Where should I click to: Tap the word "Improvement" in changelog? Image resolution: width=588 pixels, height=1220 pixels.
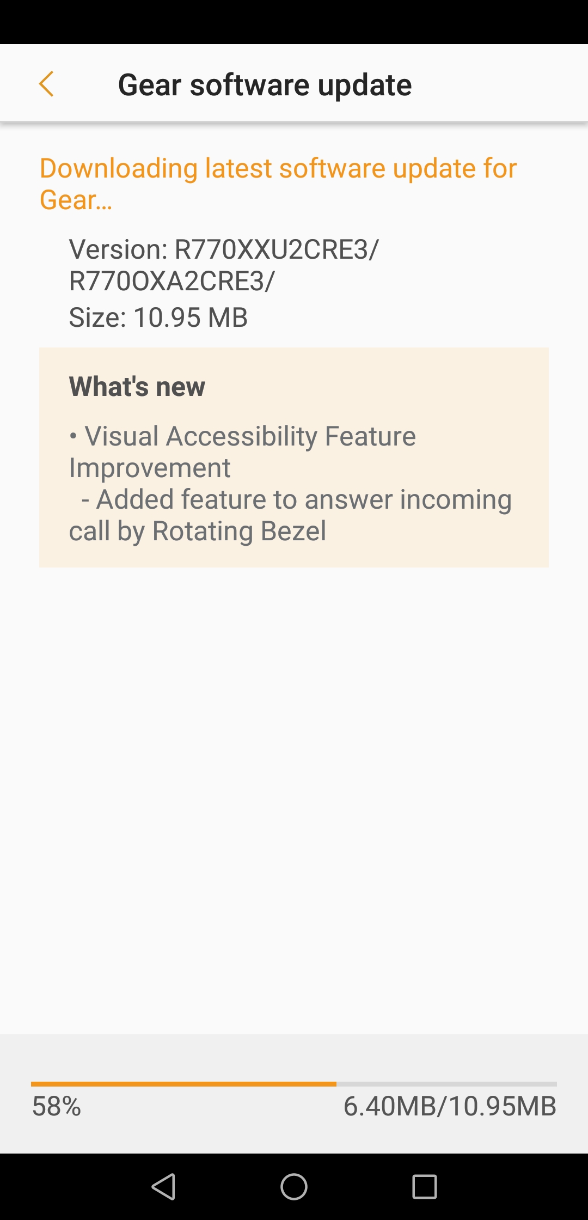click(x=150, y=468)
